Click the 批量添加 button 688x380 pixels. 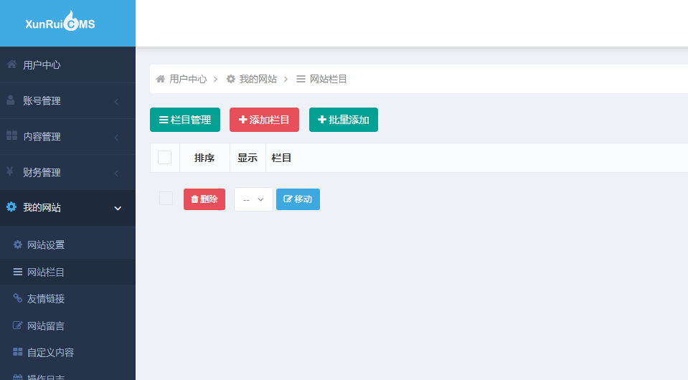(x=344, y=120)
